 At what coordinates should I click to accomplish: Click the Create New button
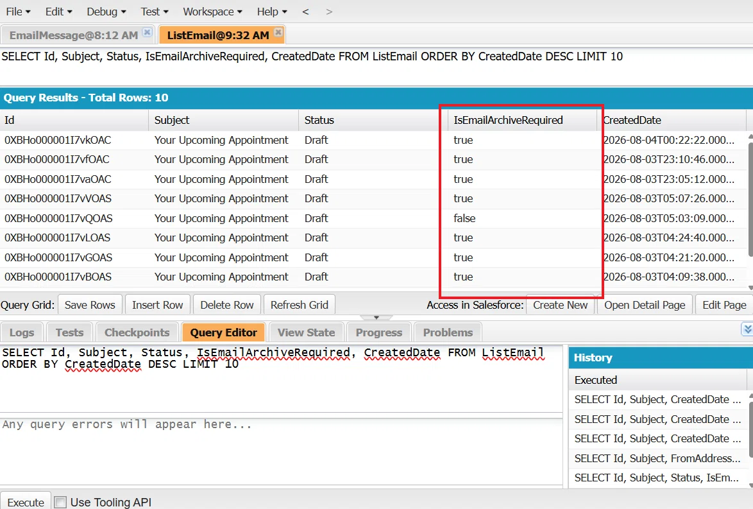coord(560,305)
